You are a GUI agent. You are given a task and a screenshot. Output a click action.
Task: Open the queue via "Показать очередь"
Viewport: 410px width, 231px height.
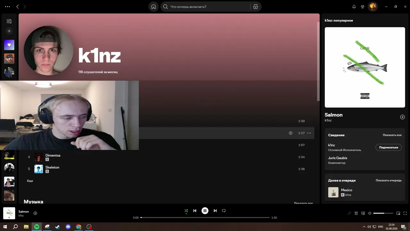point(389,180)
